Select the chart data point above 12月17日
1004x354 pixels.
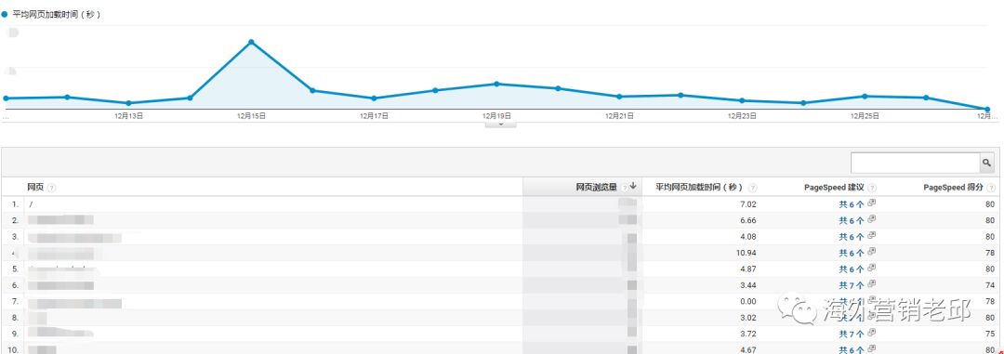coord(374,98)
